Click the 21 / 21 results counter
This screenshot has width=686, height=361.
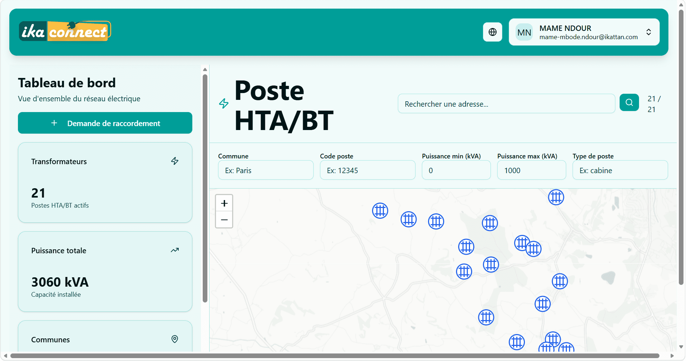654,104
